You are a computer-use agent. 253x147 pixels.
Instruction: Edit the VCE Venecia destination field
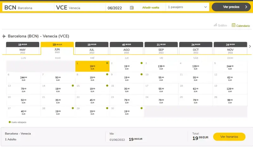tap(80, 7)
